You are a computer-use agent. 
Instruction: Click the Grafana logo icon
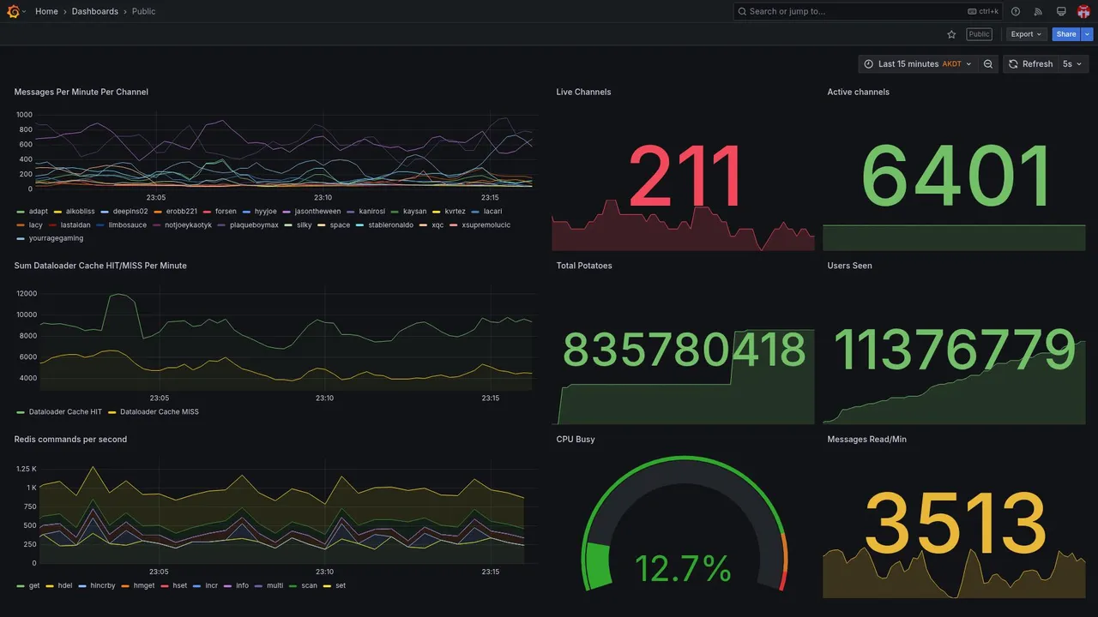(x=13, y=11)
